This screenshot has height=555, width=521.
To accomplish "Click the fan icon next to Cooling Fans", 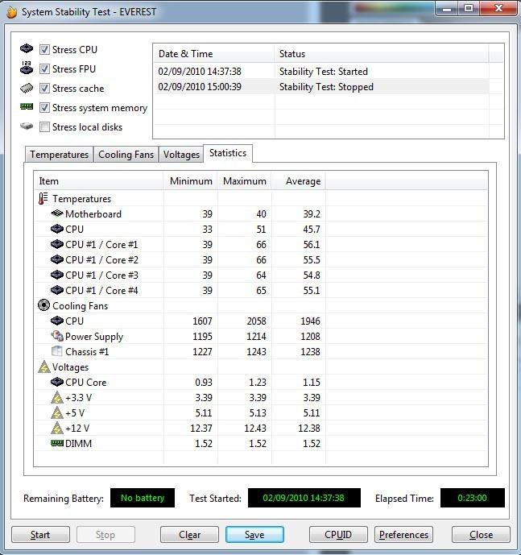I will (44, 305).
